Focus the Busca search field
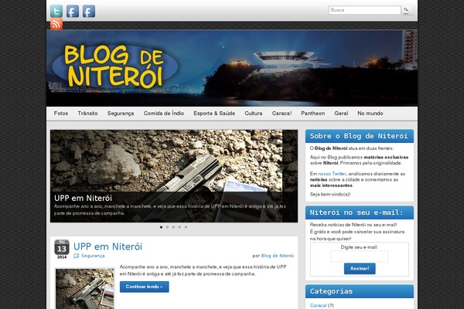Viewport: 464px width, 309px height. pyautogui.click(x=364, y=10)
